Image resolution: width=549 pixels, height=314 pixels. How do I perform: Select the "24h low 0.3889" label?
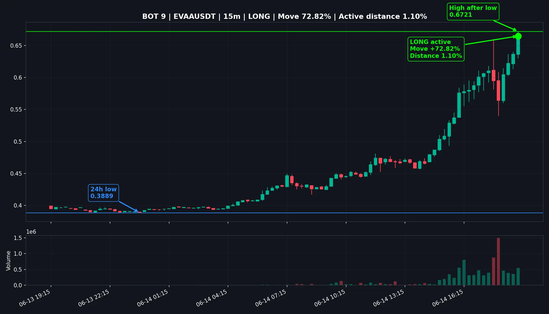coord(104,193)
